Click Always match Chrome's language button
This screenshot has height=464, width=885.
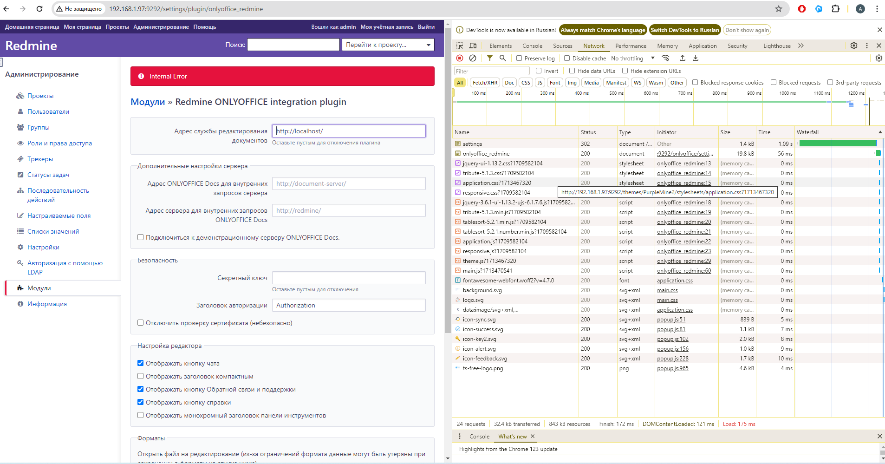(x=603, y=30)
